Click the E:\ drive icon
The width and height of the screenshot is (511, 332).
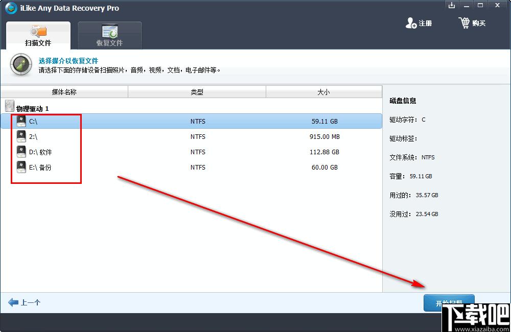(x=21, y=167)
